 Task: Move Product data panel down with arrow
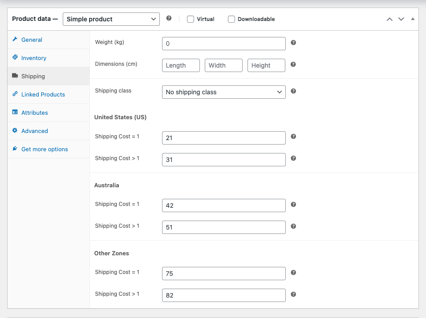pyautogui.click(x=401, y=19)
